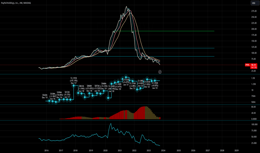Select the teal horizontal line near 125.00
This screenshot has width=260, height=153.
pos(156,48)
